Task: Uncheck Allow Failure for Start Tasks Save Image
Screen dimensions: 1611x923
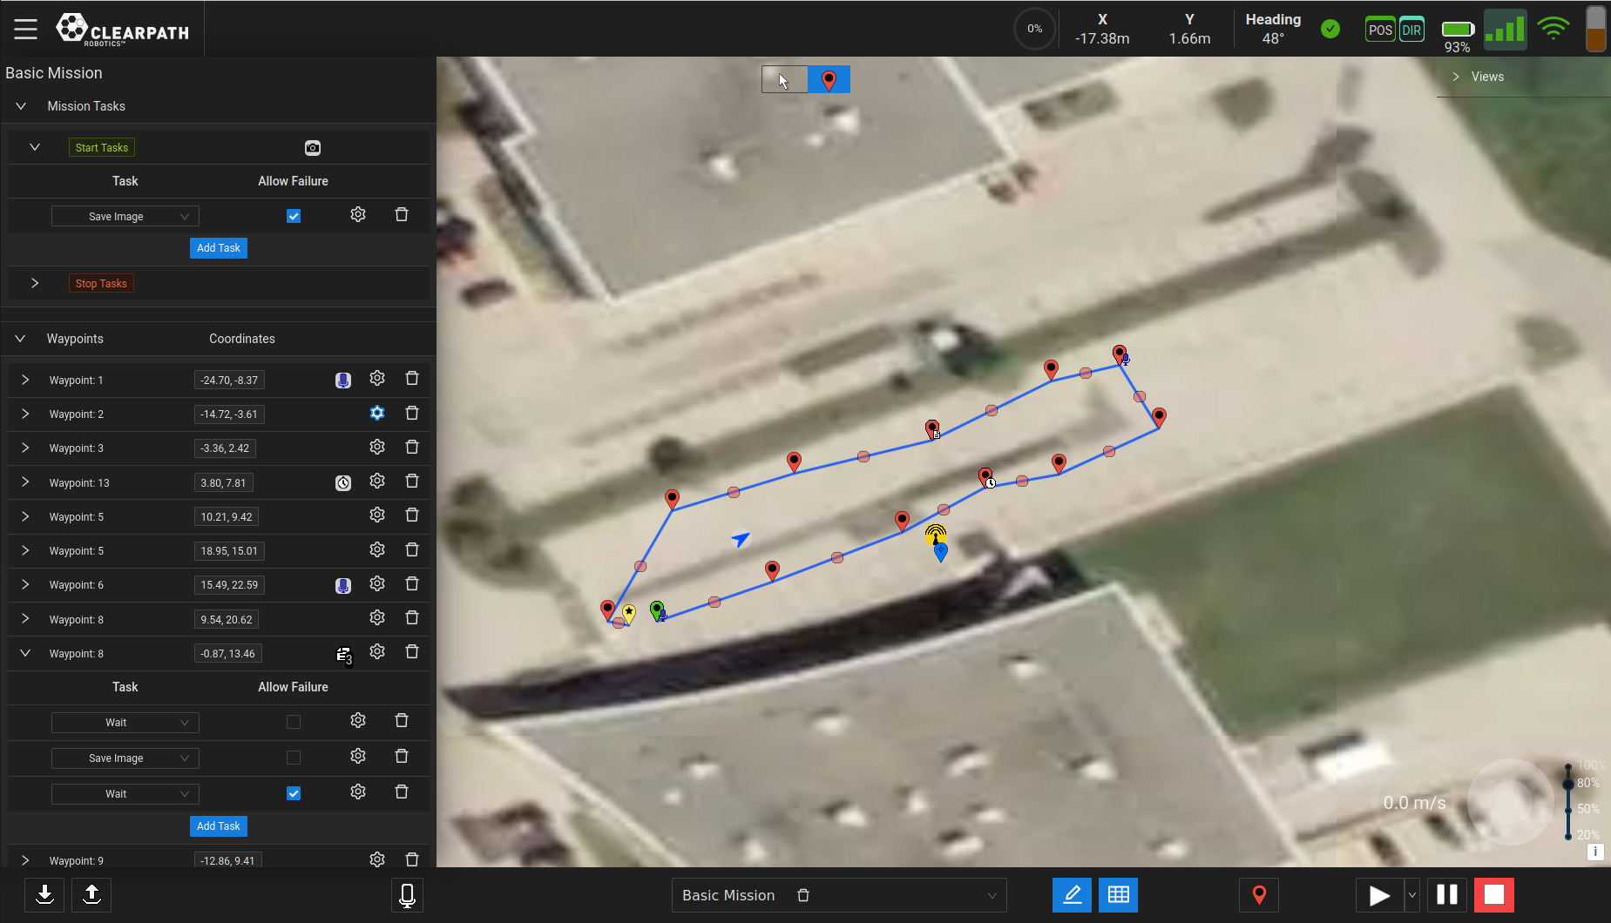Action: 294,216
